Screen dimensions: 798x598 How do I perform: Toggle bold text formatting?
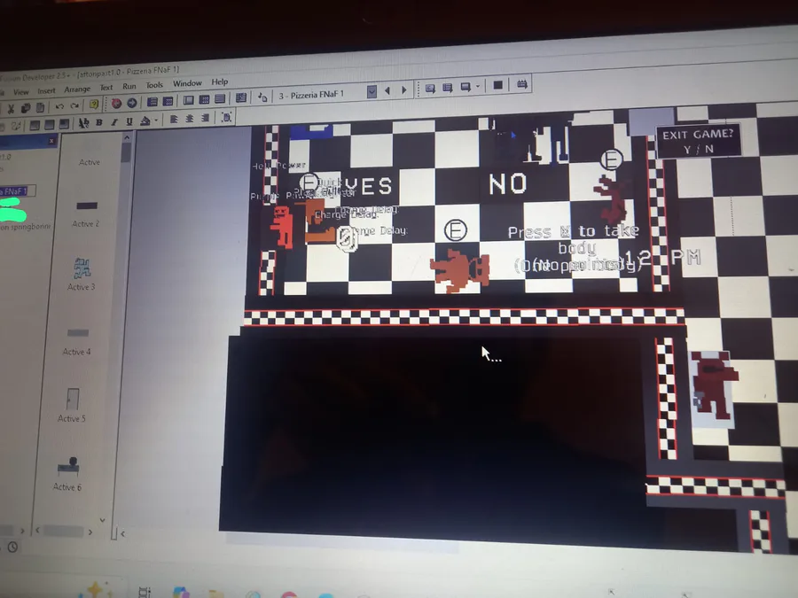(x=99, y=122)
